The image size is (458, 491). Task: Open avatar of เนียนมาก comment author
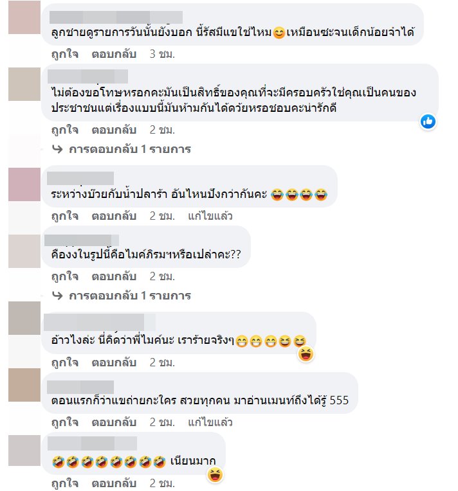(x=24, y=451)
